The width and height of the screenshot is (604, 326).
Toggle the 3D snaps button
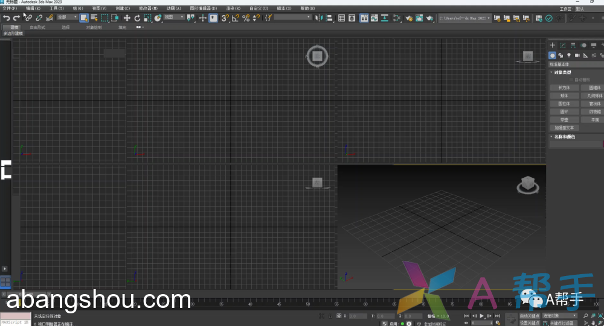click(225, 18)
